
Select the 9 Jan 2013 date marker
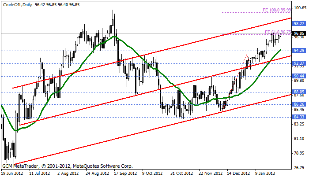pos(267,173)
